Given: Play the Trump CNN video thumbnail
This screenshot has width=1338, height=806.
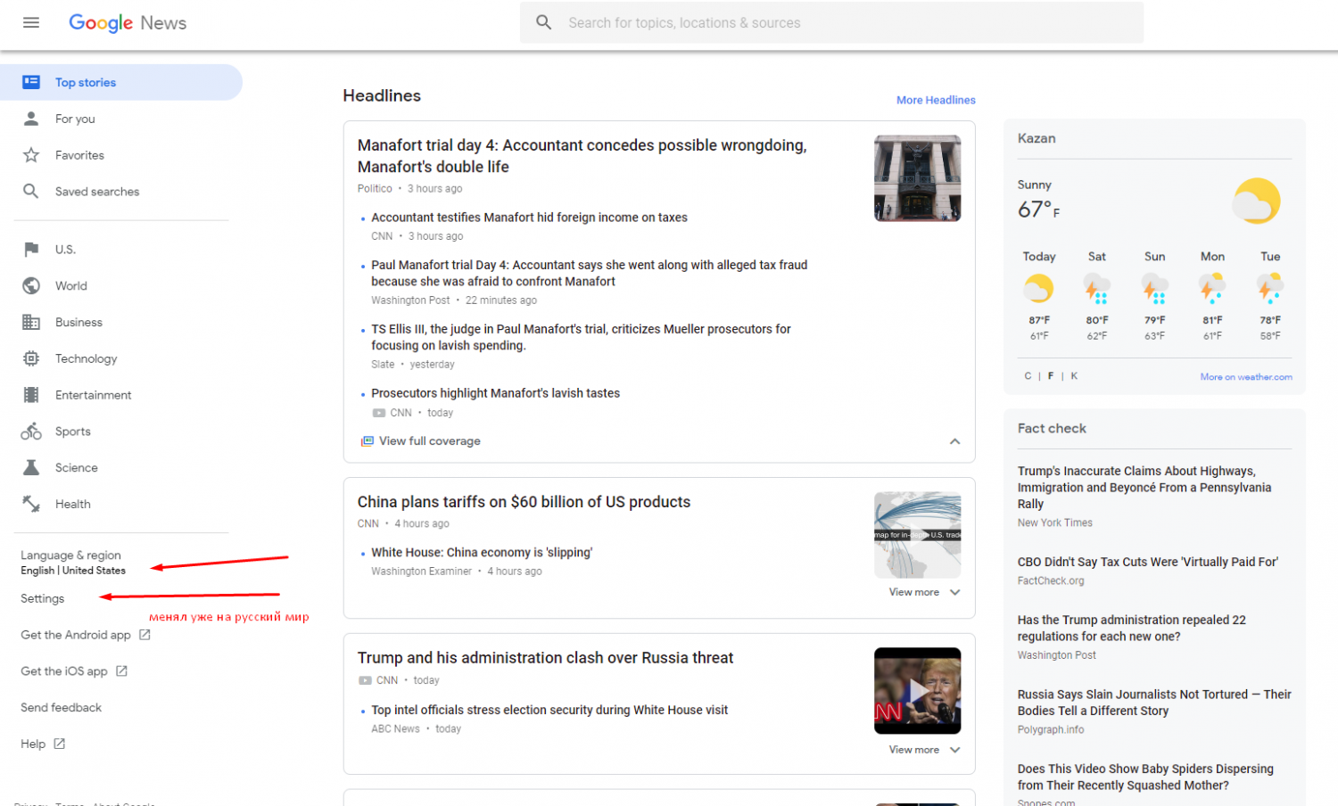Looking at the screenshot, I should point(917,691).
